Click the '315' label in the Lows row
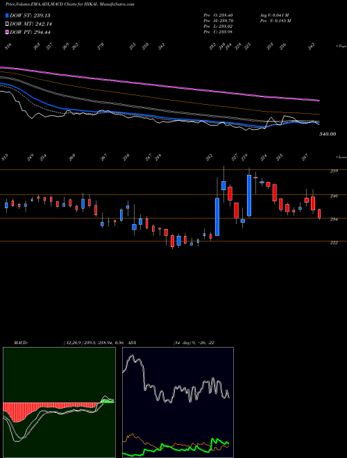 (5, 158)
